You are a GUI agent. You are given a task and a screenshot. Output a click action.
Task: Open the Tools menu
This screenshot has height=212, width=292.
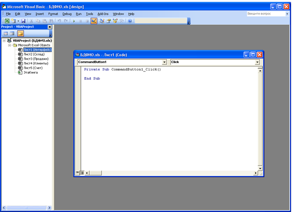tap(90, 14)
